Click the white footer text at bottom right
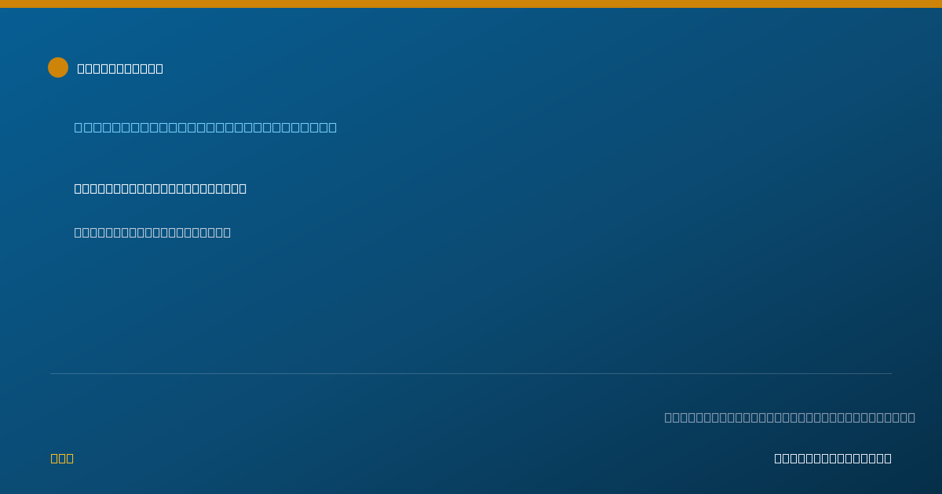 point(833,458)
